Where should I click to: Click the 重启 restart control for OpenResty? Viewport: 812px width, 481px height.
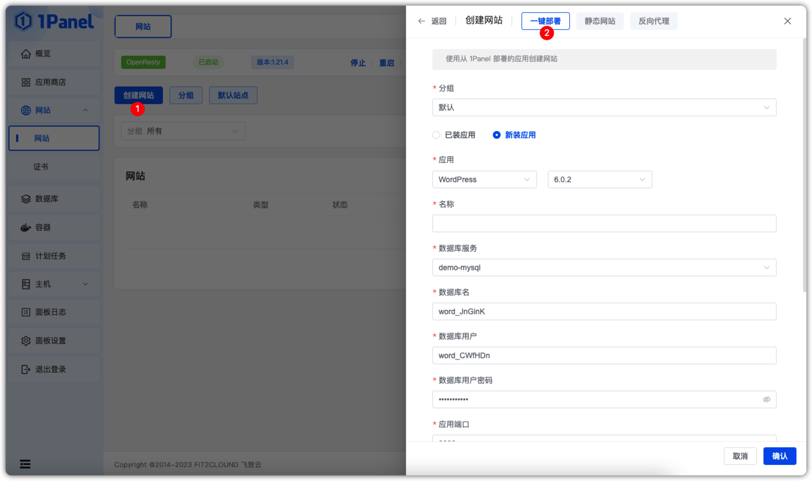coord(387,63)
